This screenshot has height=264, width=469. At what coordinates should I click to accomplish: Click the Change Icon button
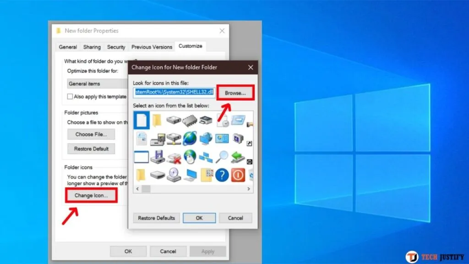click(91, 195)
